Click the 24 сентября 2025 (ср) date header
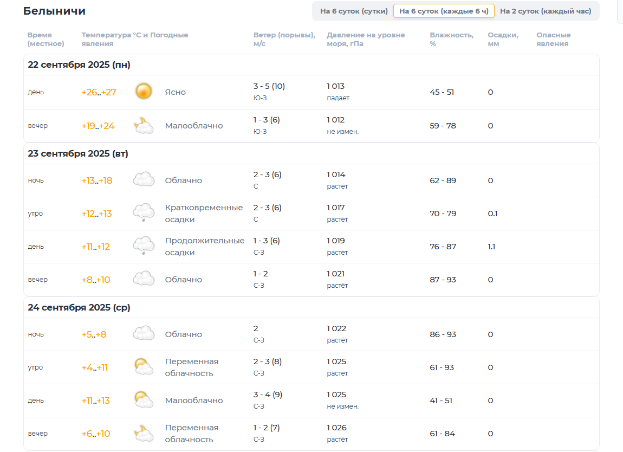The image size is (623, 452). point(79,307)
